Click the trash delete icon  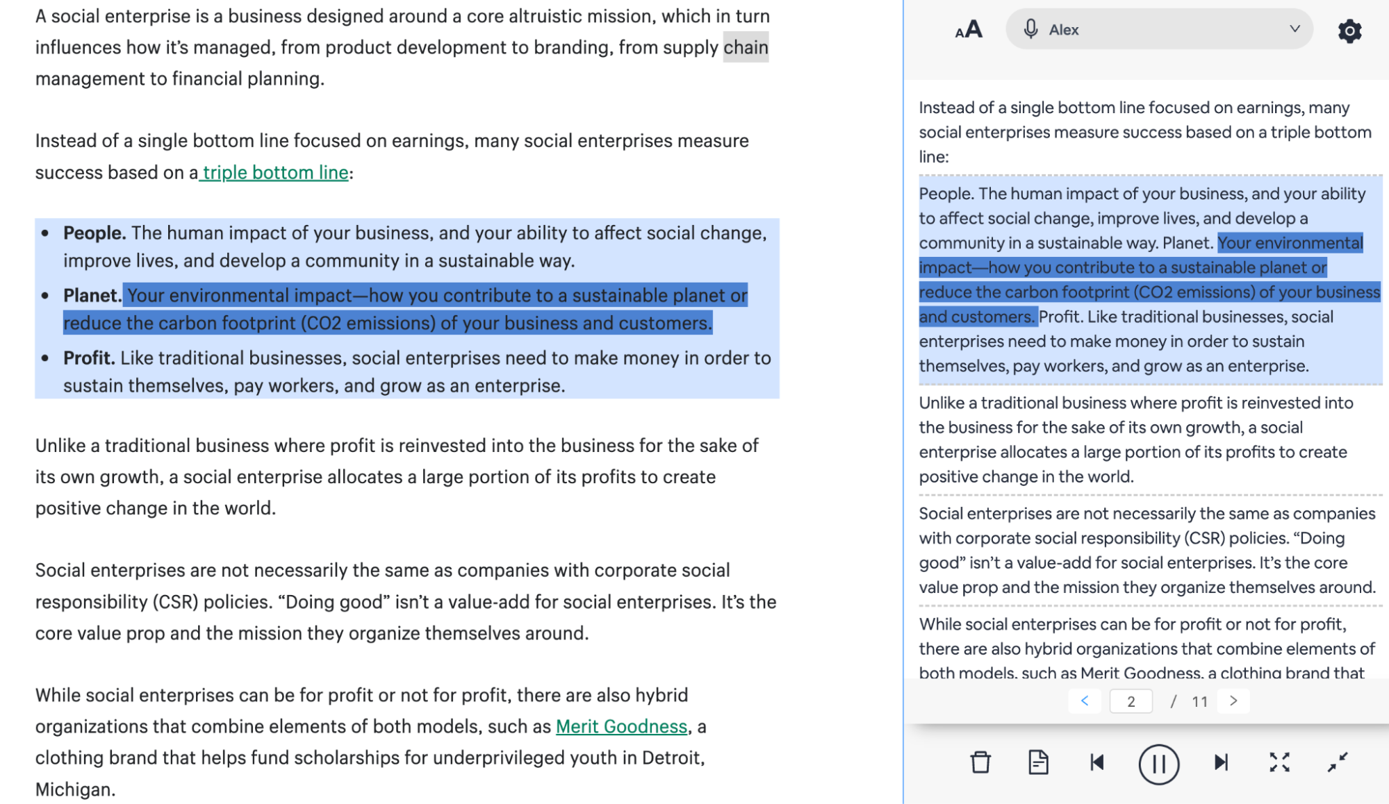click(x=980, y=762)
